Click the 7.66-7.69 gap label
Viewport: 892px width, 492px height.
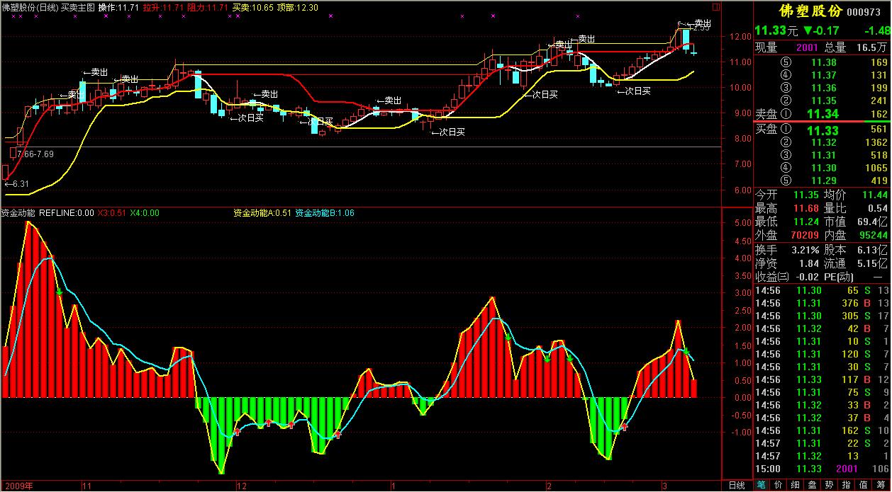[x=35, y=154]
